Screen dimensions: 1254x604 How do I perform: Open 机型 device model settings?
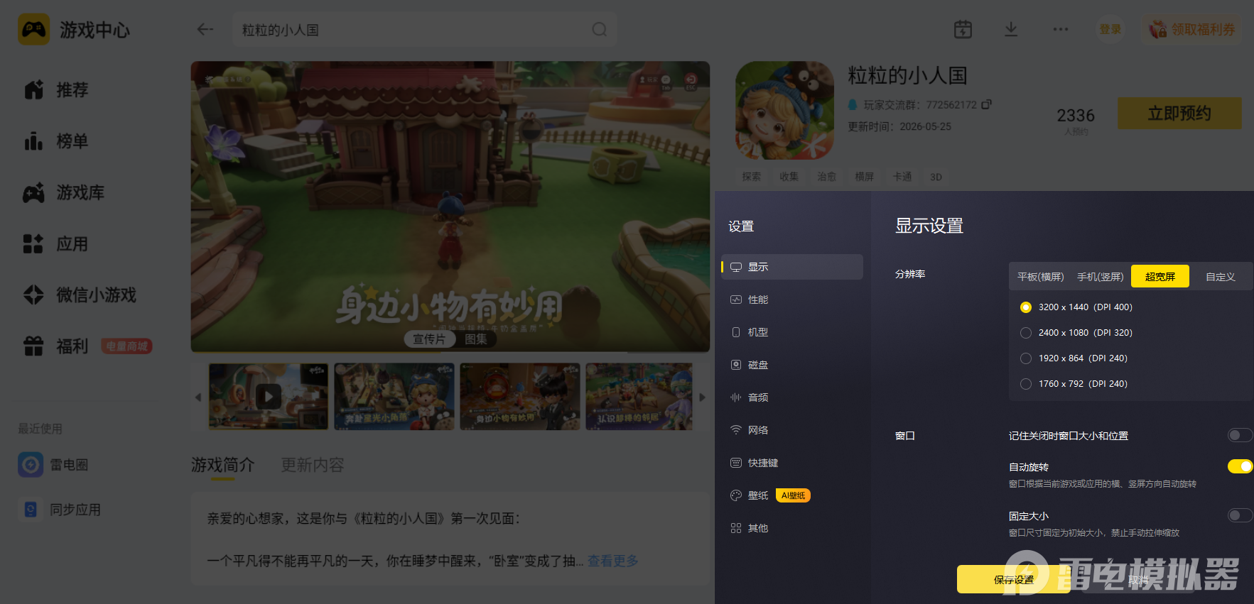coord(792,332)
